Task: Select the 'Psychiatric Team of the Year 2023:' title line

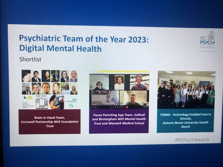Action: [x=84, y=39]
